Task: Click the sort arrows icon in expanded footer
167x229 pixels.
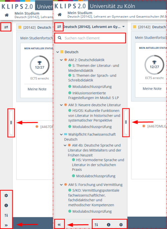Action: tap(96, 225)
